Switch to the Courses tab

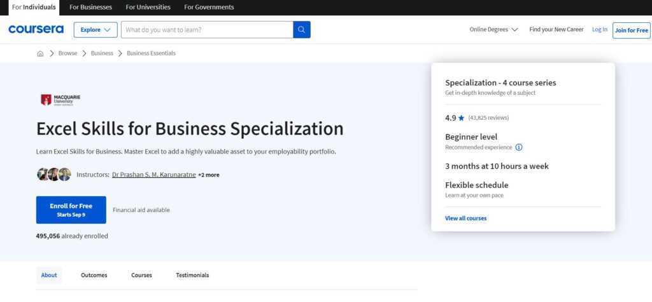click(142, 275)
